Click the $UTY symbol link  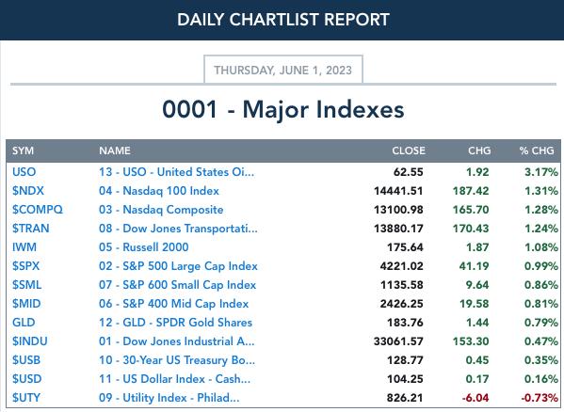point(26,398)
